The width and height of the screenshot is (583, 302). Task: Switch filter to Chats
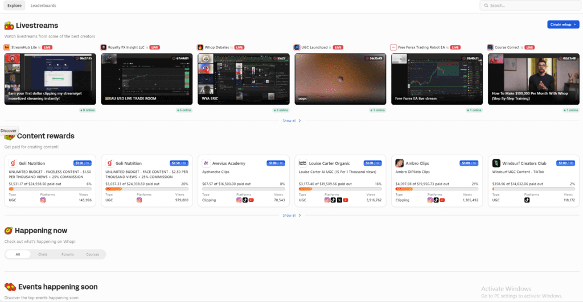tap(42, 254)
